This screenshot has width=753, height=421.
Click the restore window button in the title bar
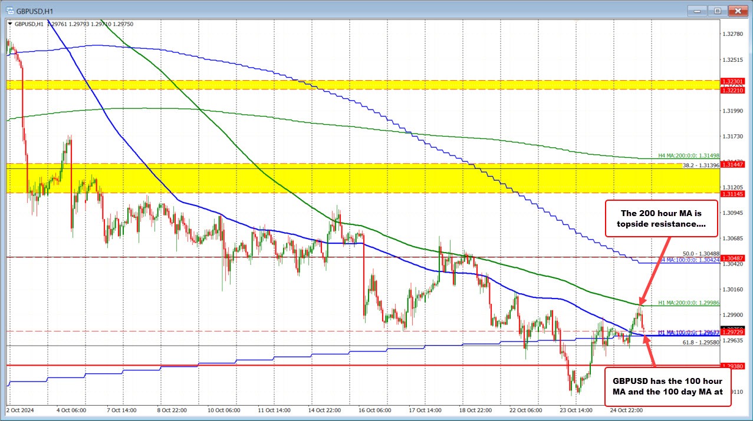(717, 11)
